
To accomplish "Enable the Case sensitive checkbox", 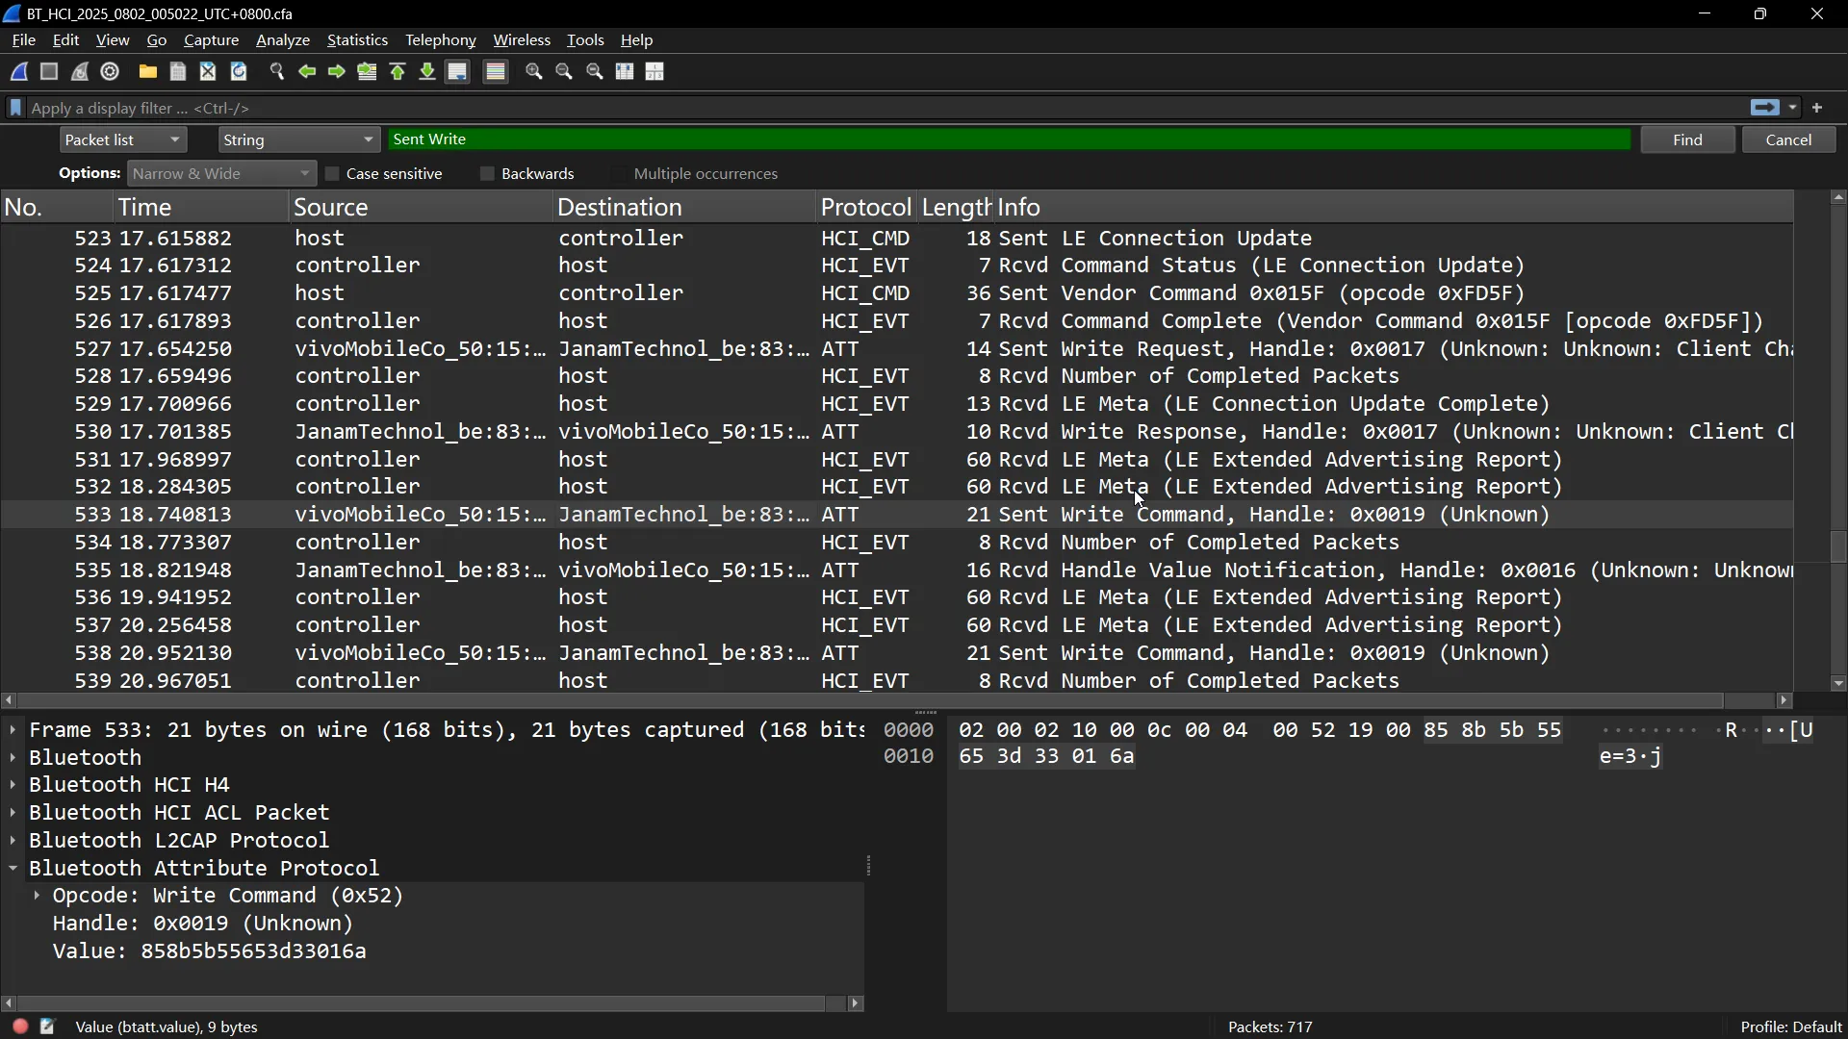I will 333,174.
